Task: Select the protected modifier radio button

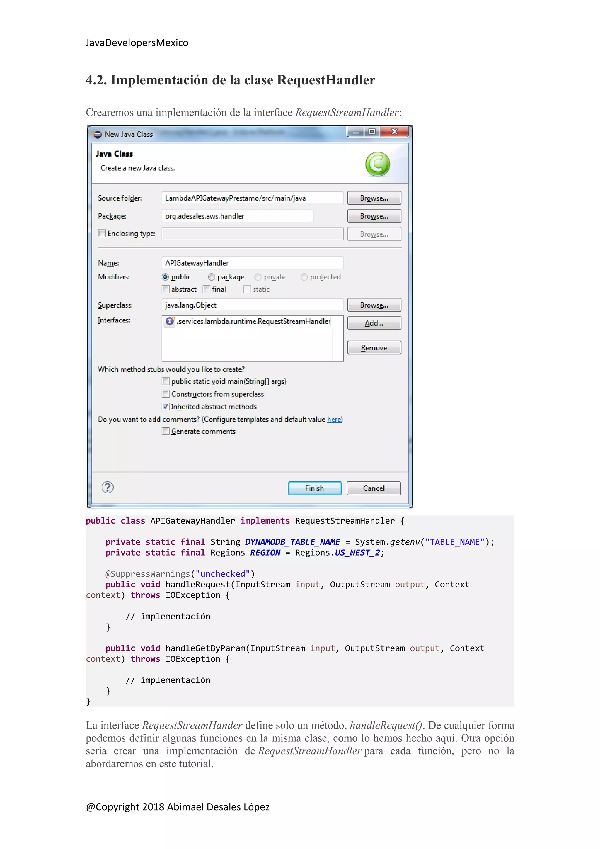Action: tap(304, 277)
